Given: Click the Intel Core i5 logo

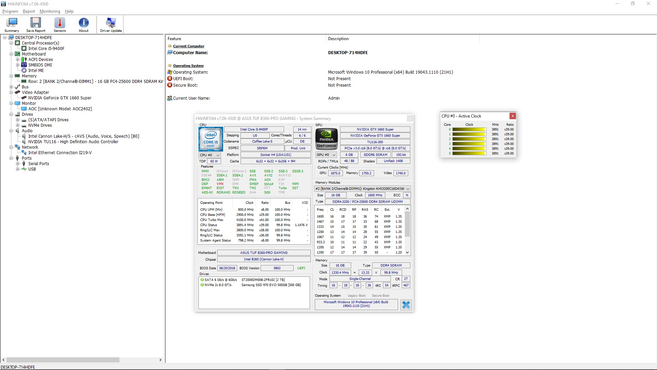Looking at the screenshot, I should point(210,139).
